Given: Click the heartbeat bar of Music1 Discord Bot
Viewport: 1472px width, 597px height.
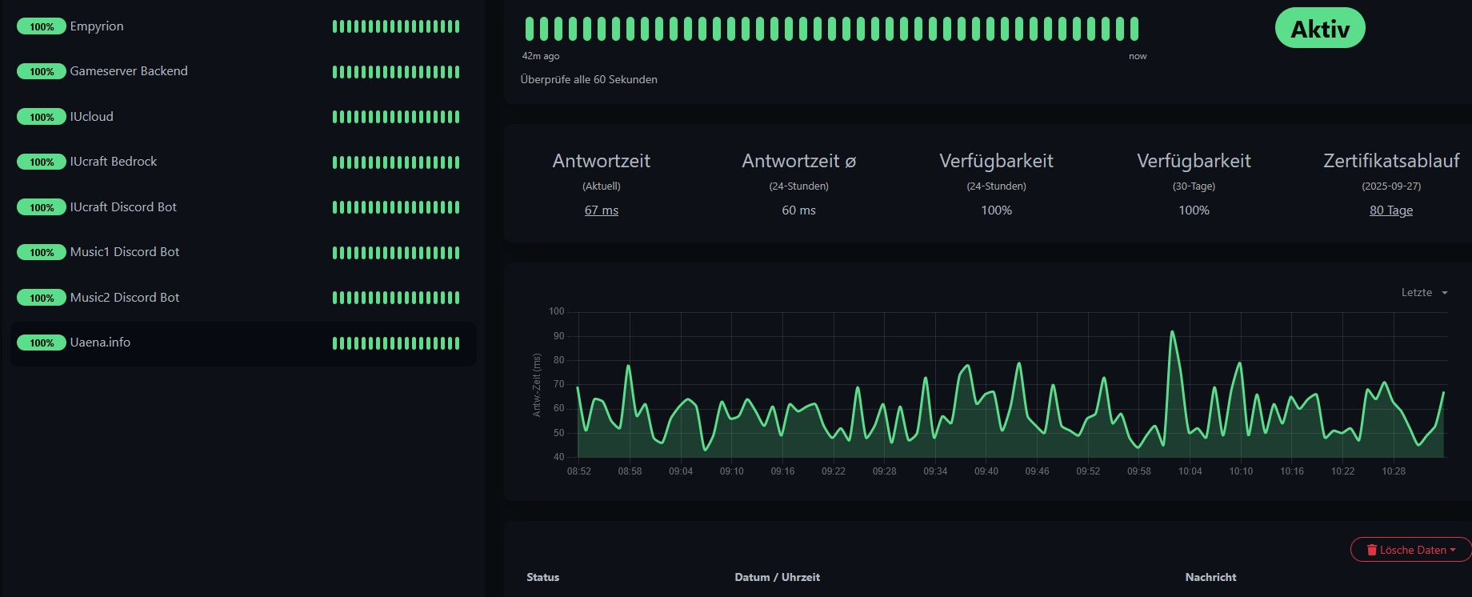Looking at the screenshot, I should click(396, 253).
